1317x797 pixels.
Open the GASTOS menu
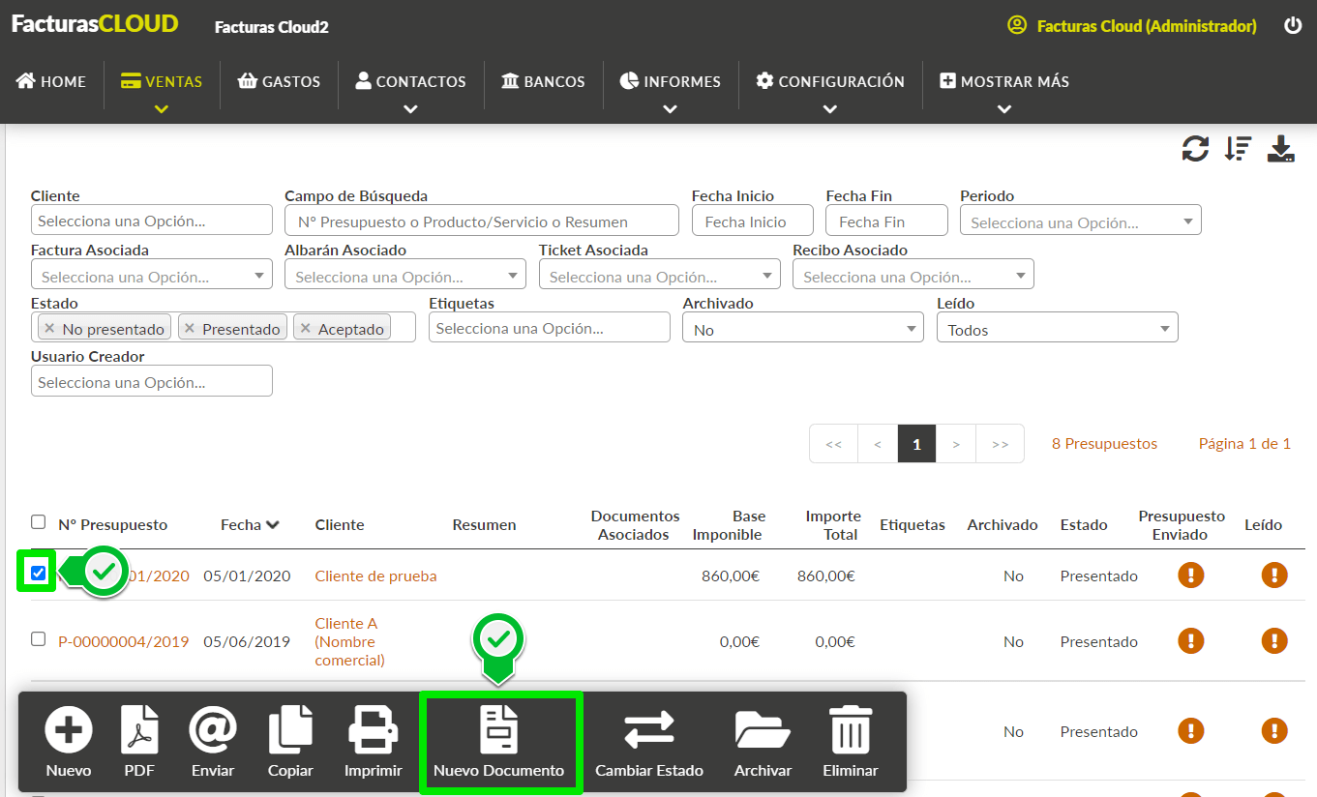(x=279, y=81)
